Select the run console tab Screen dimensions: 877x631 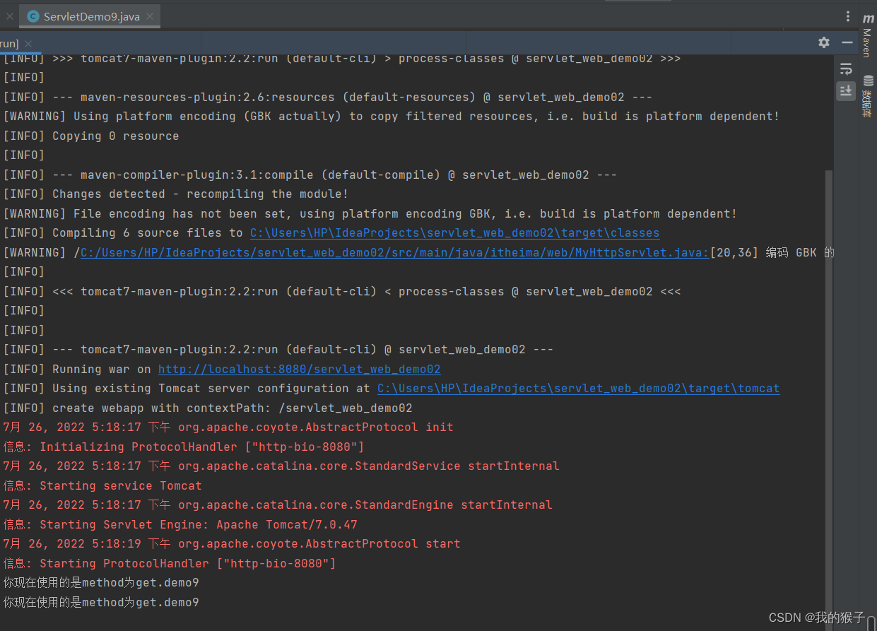[8, 43]
